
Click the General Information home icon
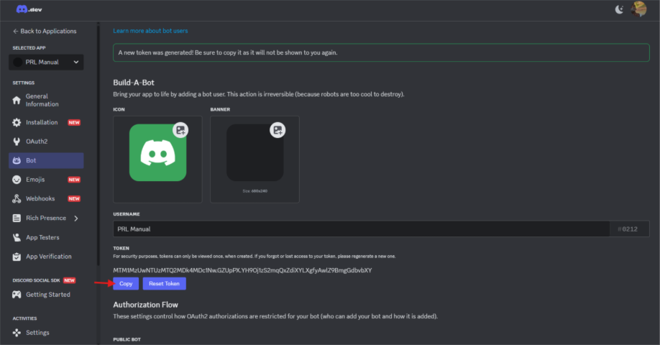pyautogui.click(x=17, y=100)
